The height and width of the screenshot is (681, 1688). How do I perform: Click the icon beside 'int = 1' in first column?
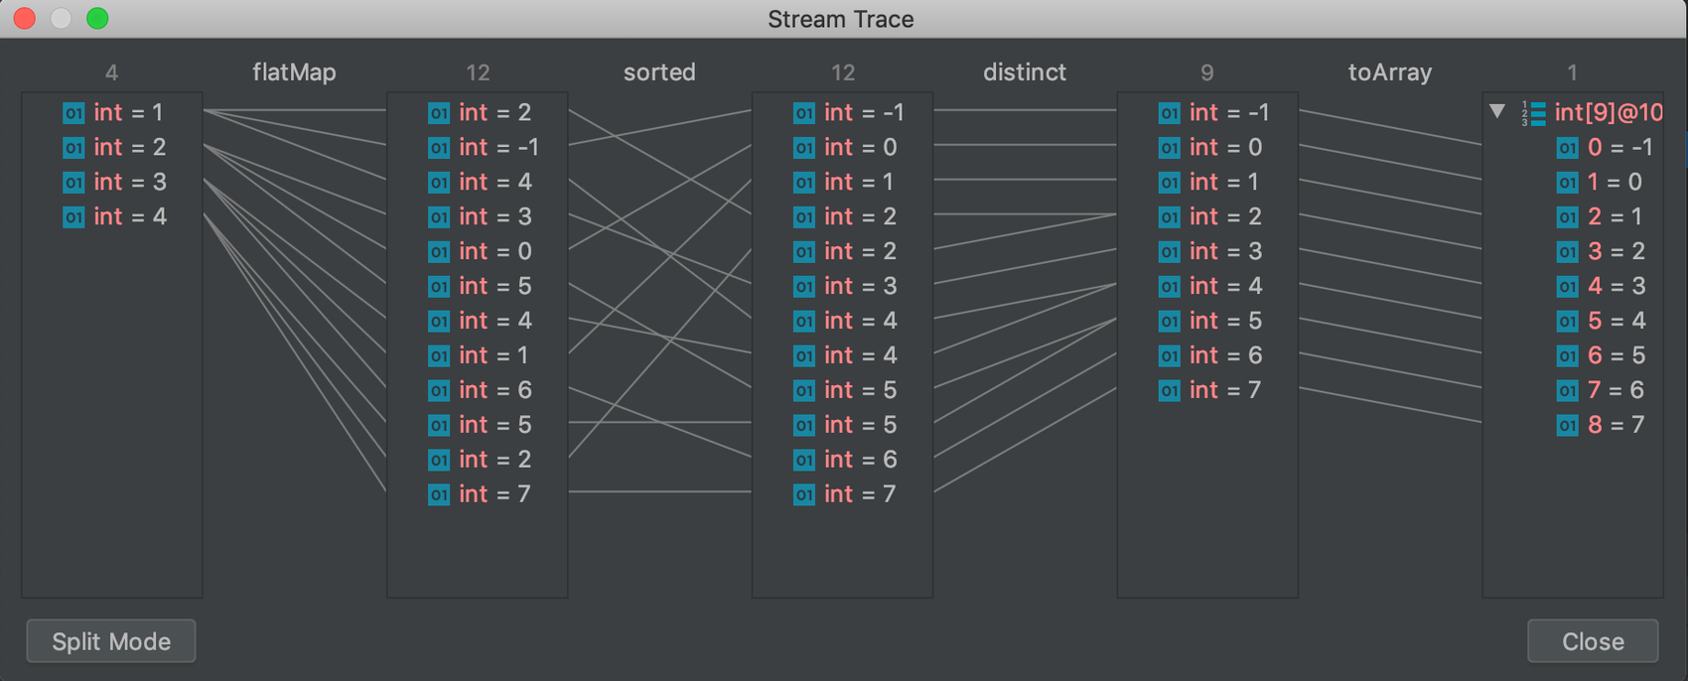73,113
